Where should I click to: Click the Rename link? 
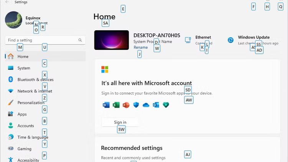pyautogui.click(x=141, y=47)
